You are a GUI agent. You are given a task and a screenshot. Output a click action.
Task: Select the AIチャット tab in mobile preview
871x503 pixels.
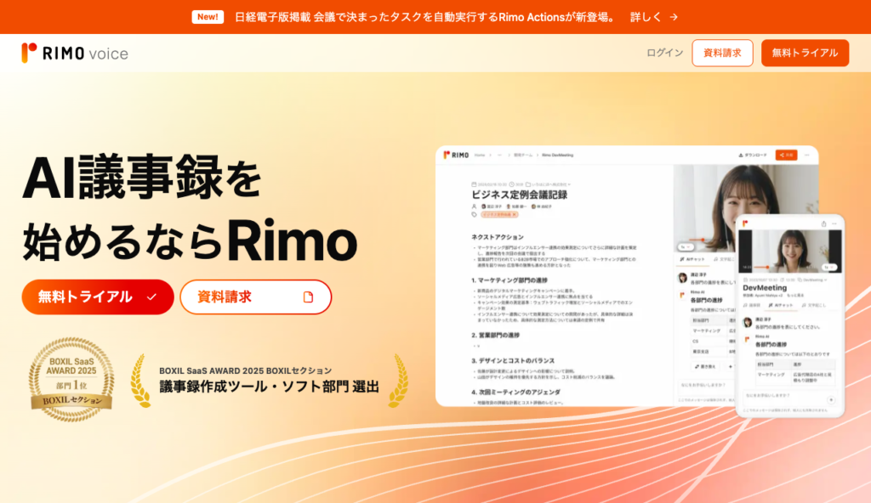click(x=781, y=305)
